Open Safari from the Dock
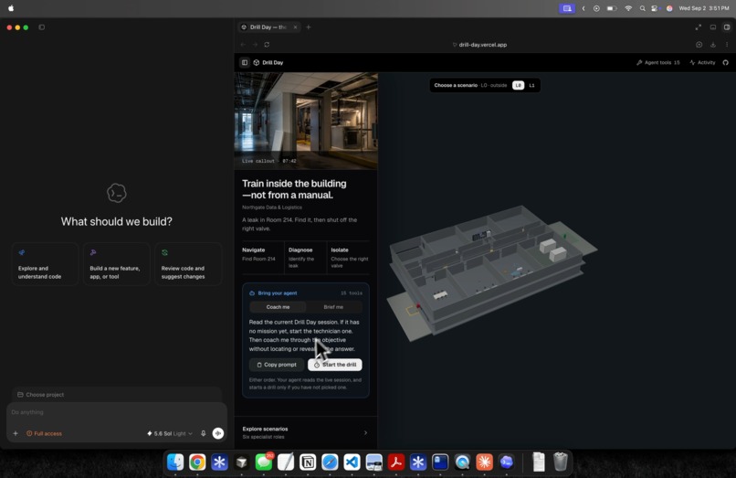Viewport: 736px width, 478px height. (x=330, y=462)
